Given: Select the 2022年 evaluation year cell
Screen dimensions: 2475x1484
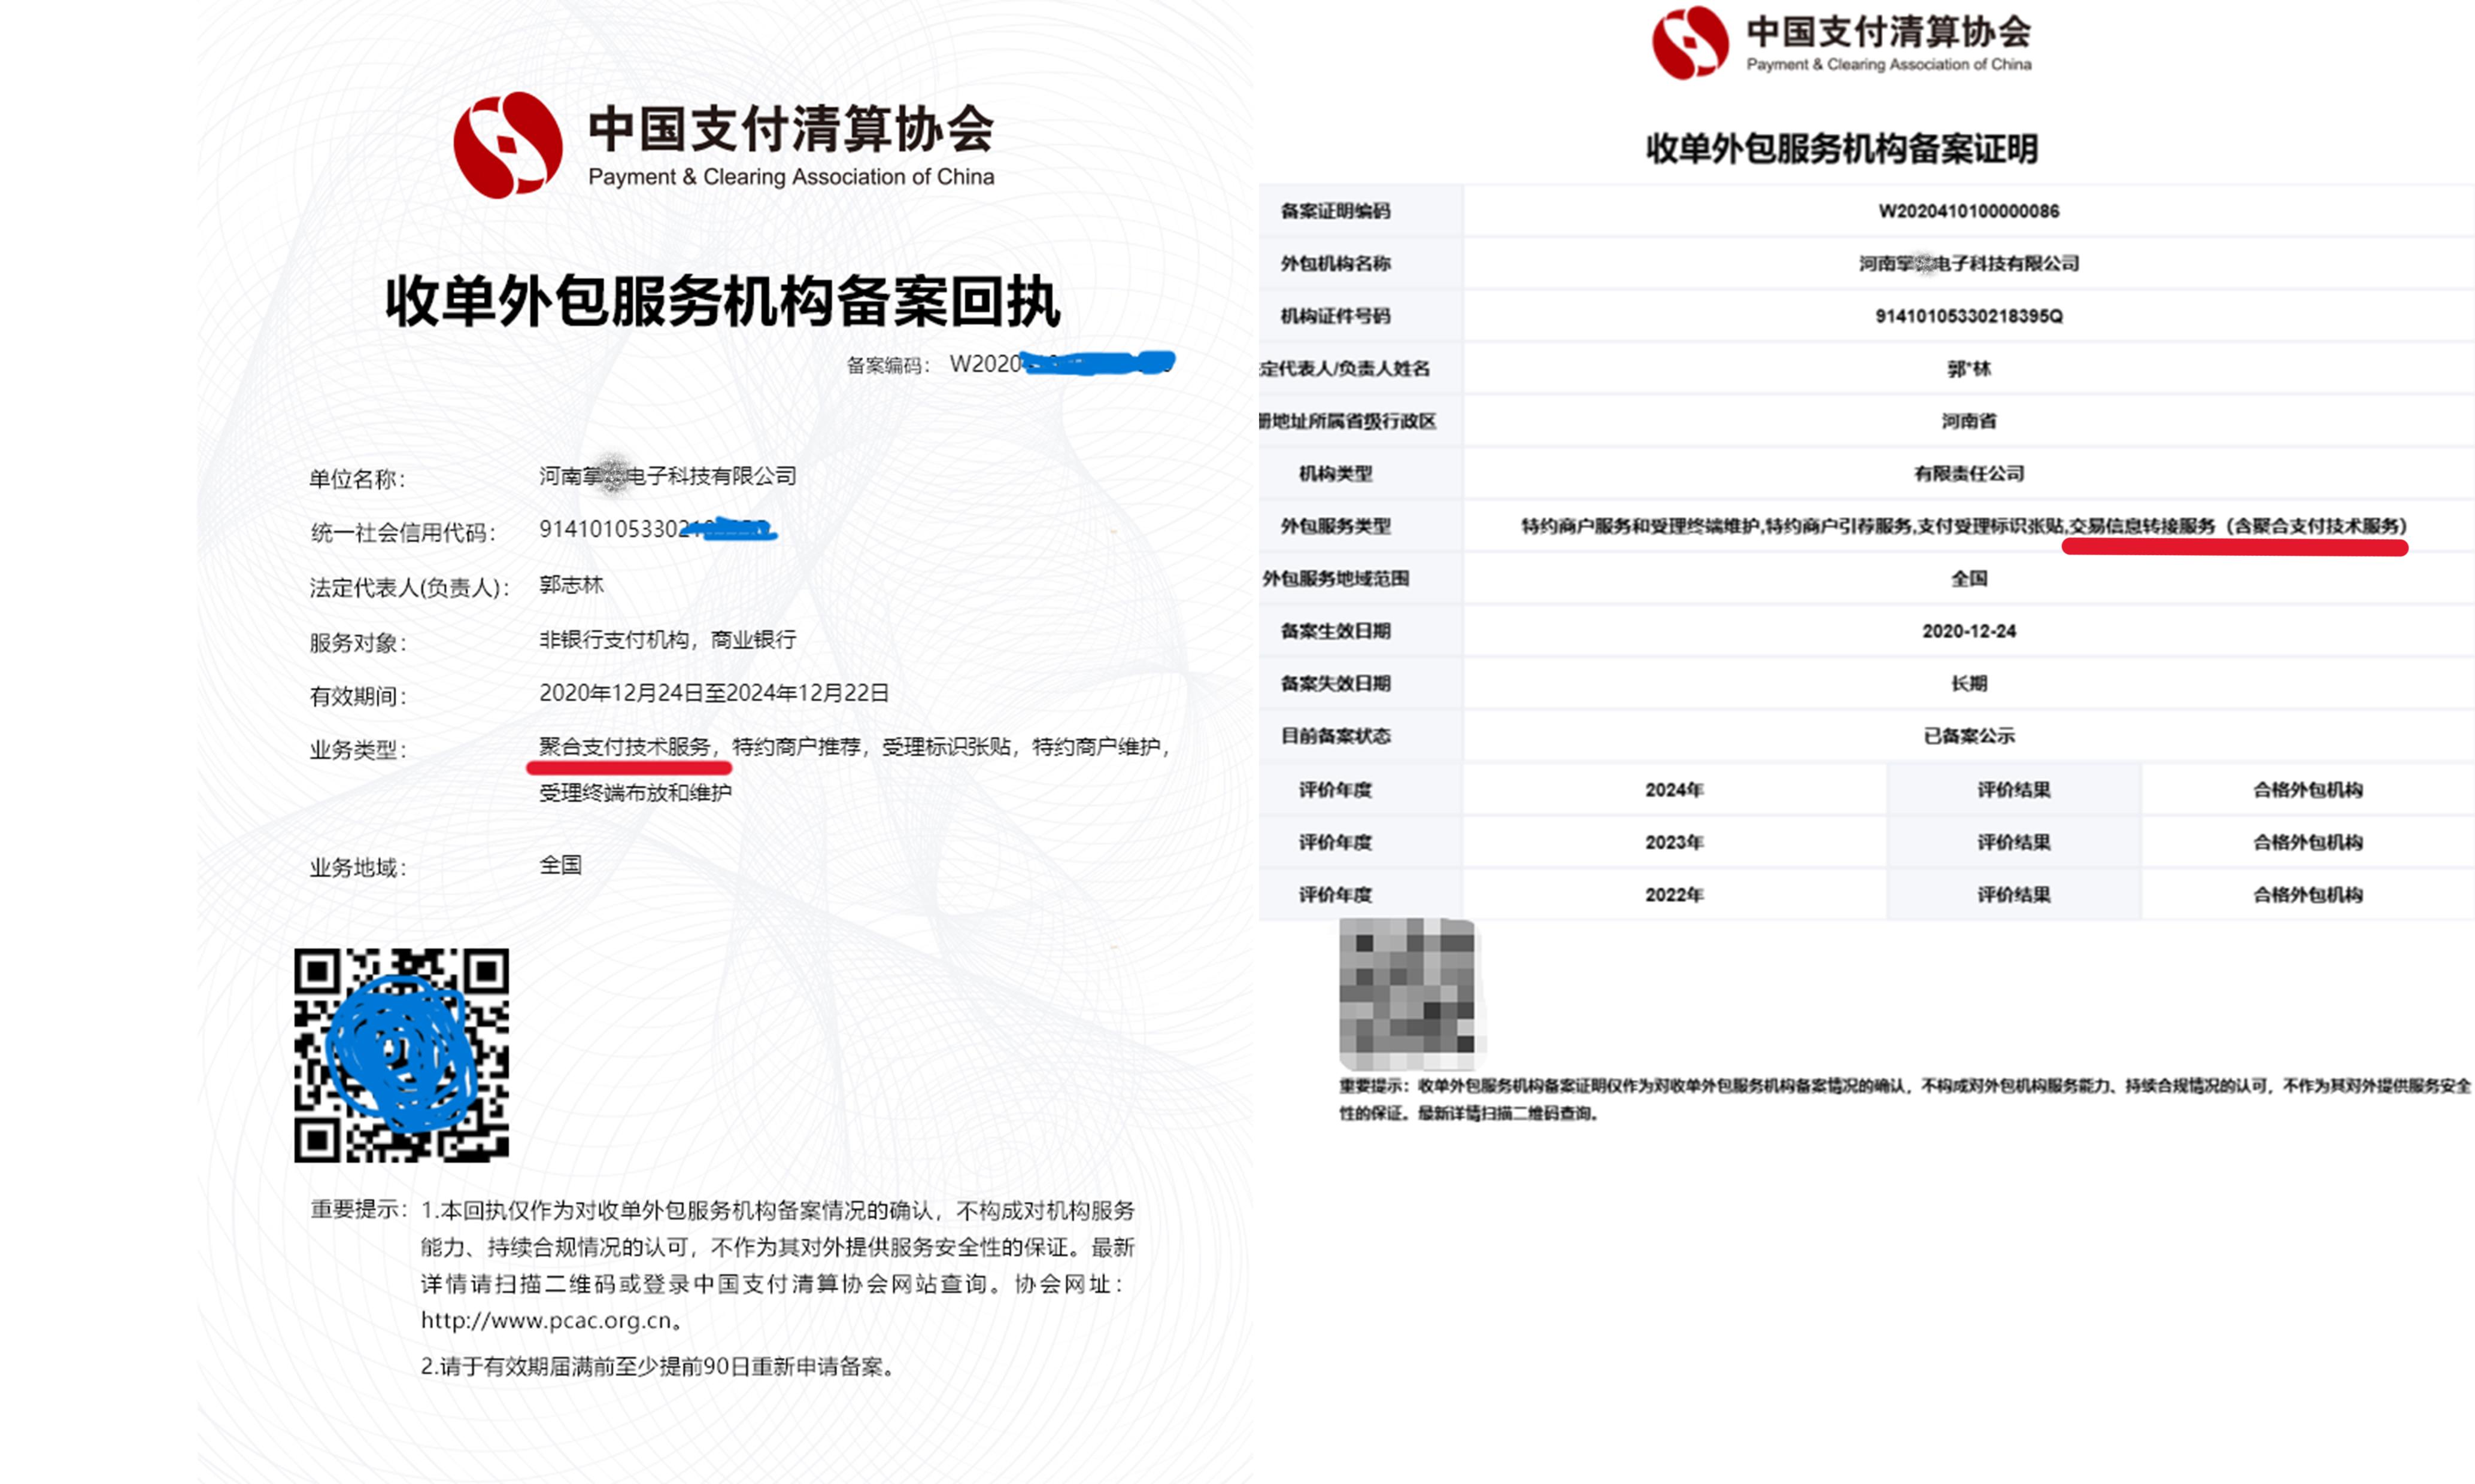Looking at the screenshot, I should [1674, 895].
